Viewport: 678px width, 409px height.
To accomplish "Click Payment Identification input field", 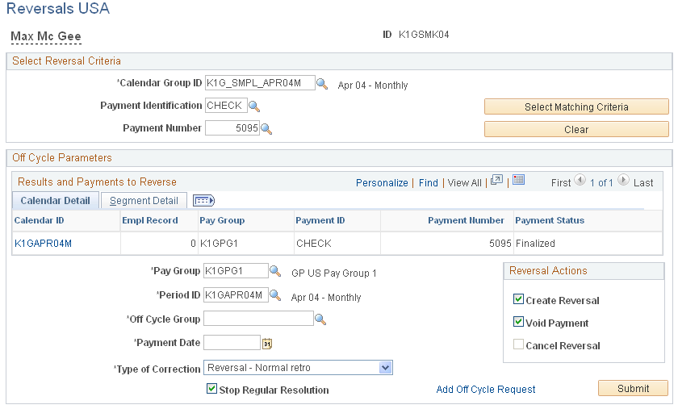I will (226, 106).
